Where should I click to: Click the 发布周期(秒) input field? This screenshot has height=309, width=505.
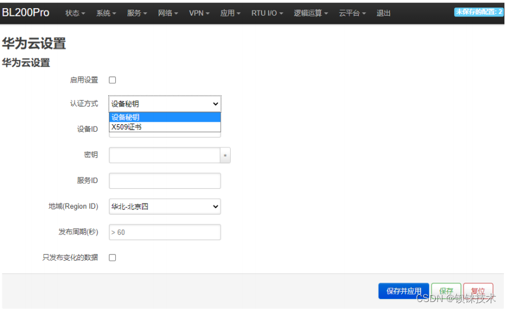point(165,232)
